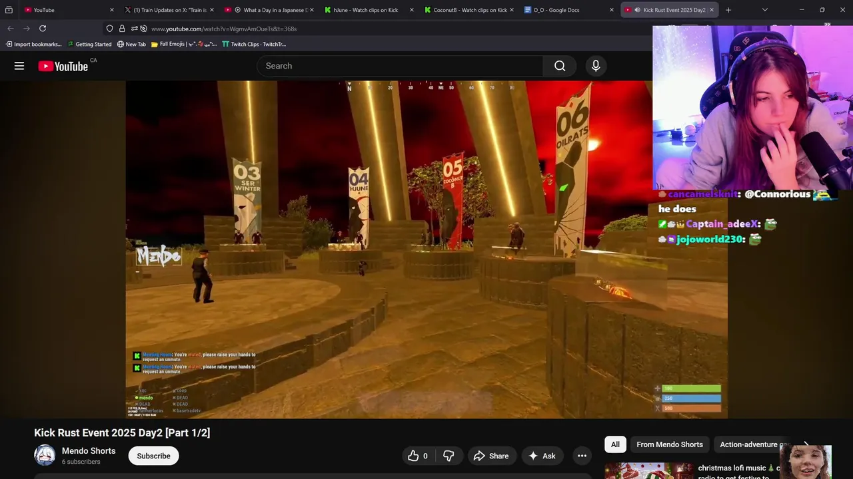
Task: Open tracking protection shield icon
Action: (x=110, y=29)
